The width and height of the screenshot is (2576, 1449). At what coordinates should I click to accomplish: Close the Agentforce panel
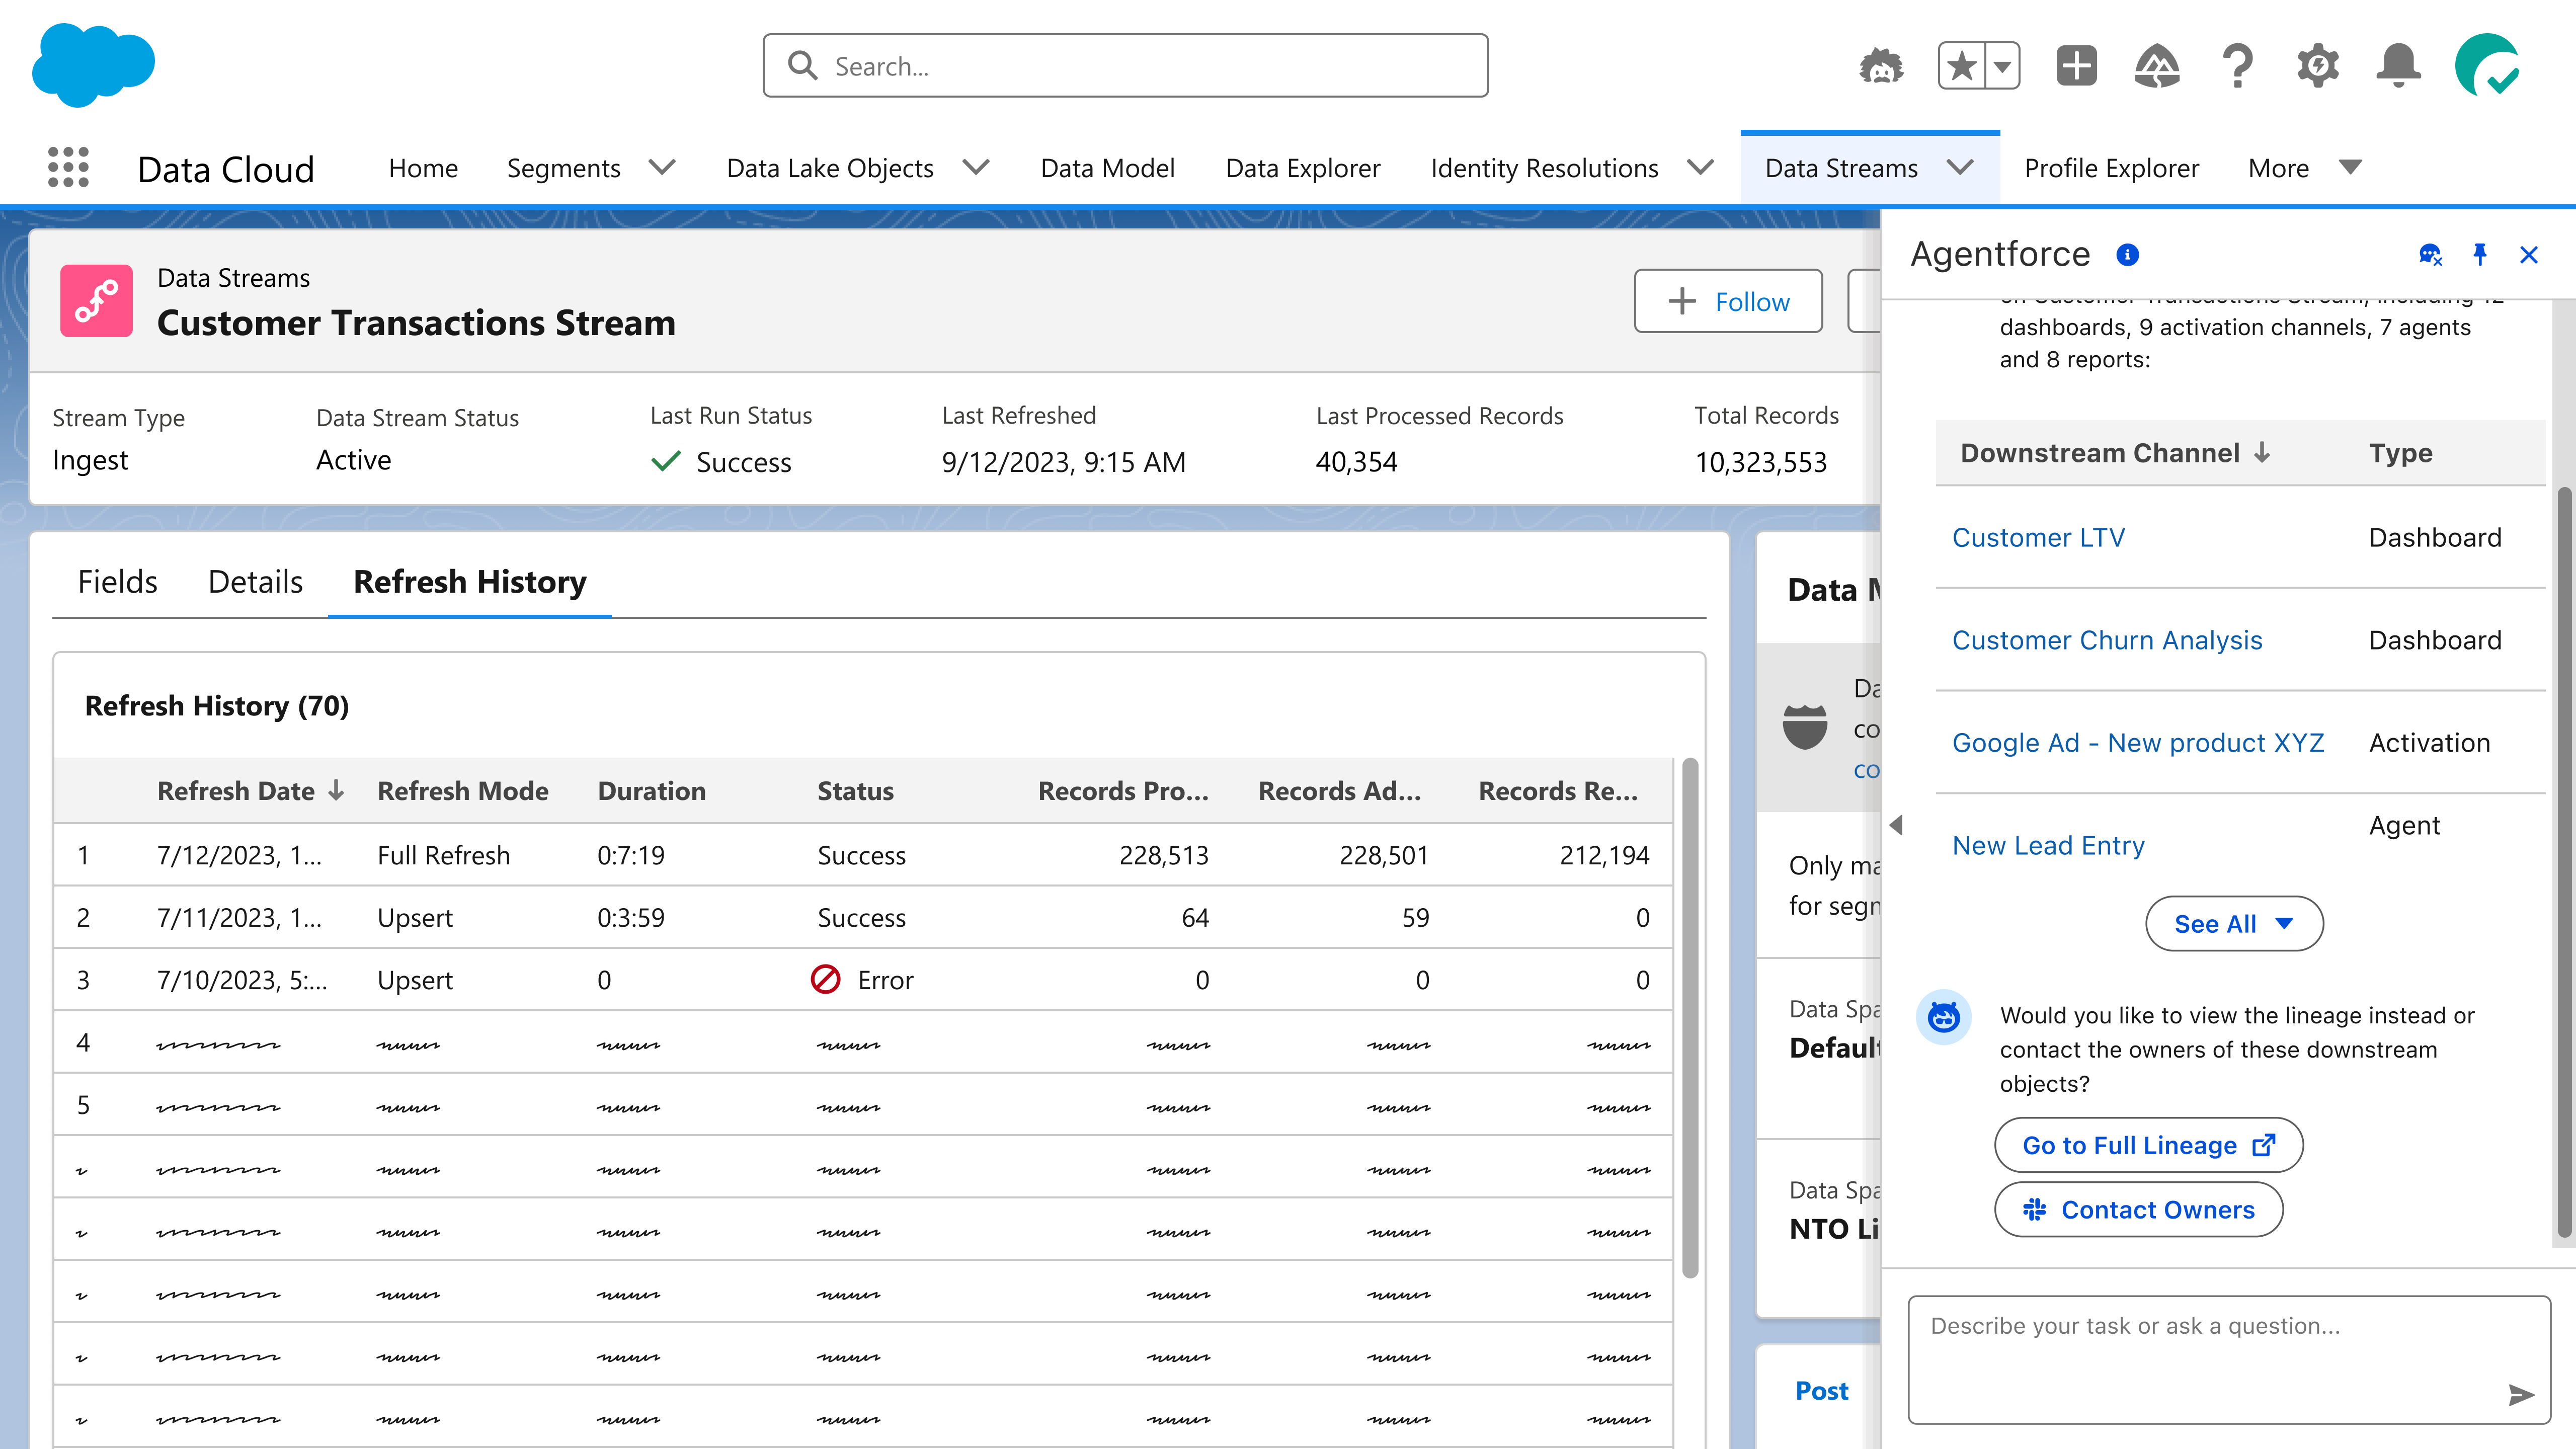2529,255
